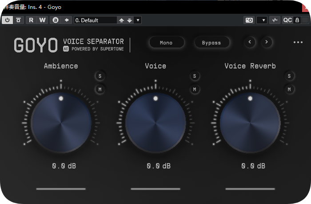Solo the Voice channel (S)
This screenshot has height=204, width=311.
click(195, 76)
